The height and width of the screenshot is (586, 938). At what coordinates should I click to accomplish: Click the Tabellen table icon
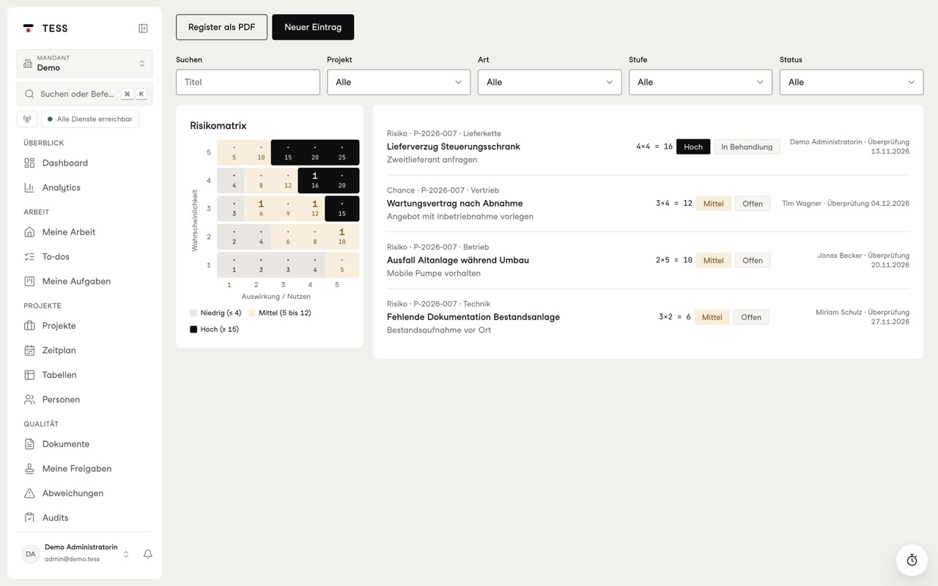pyautogui.click(x=29, y=375)
